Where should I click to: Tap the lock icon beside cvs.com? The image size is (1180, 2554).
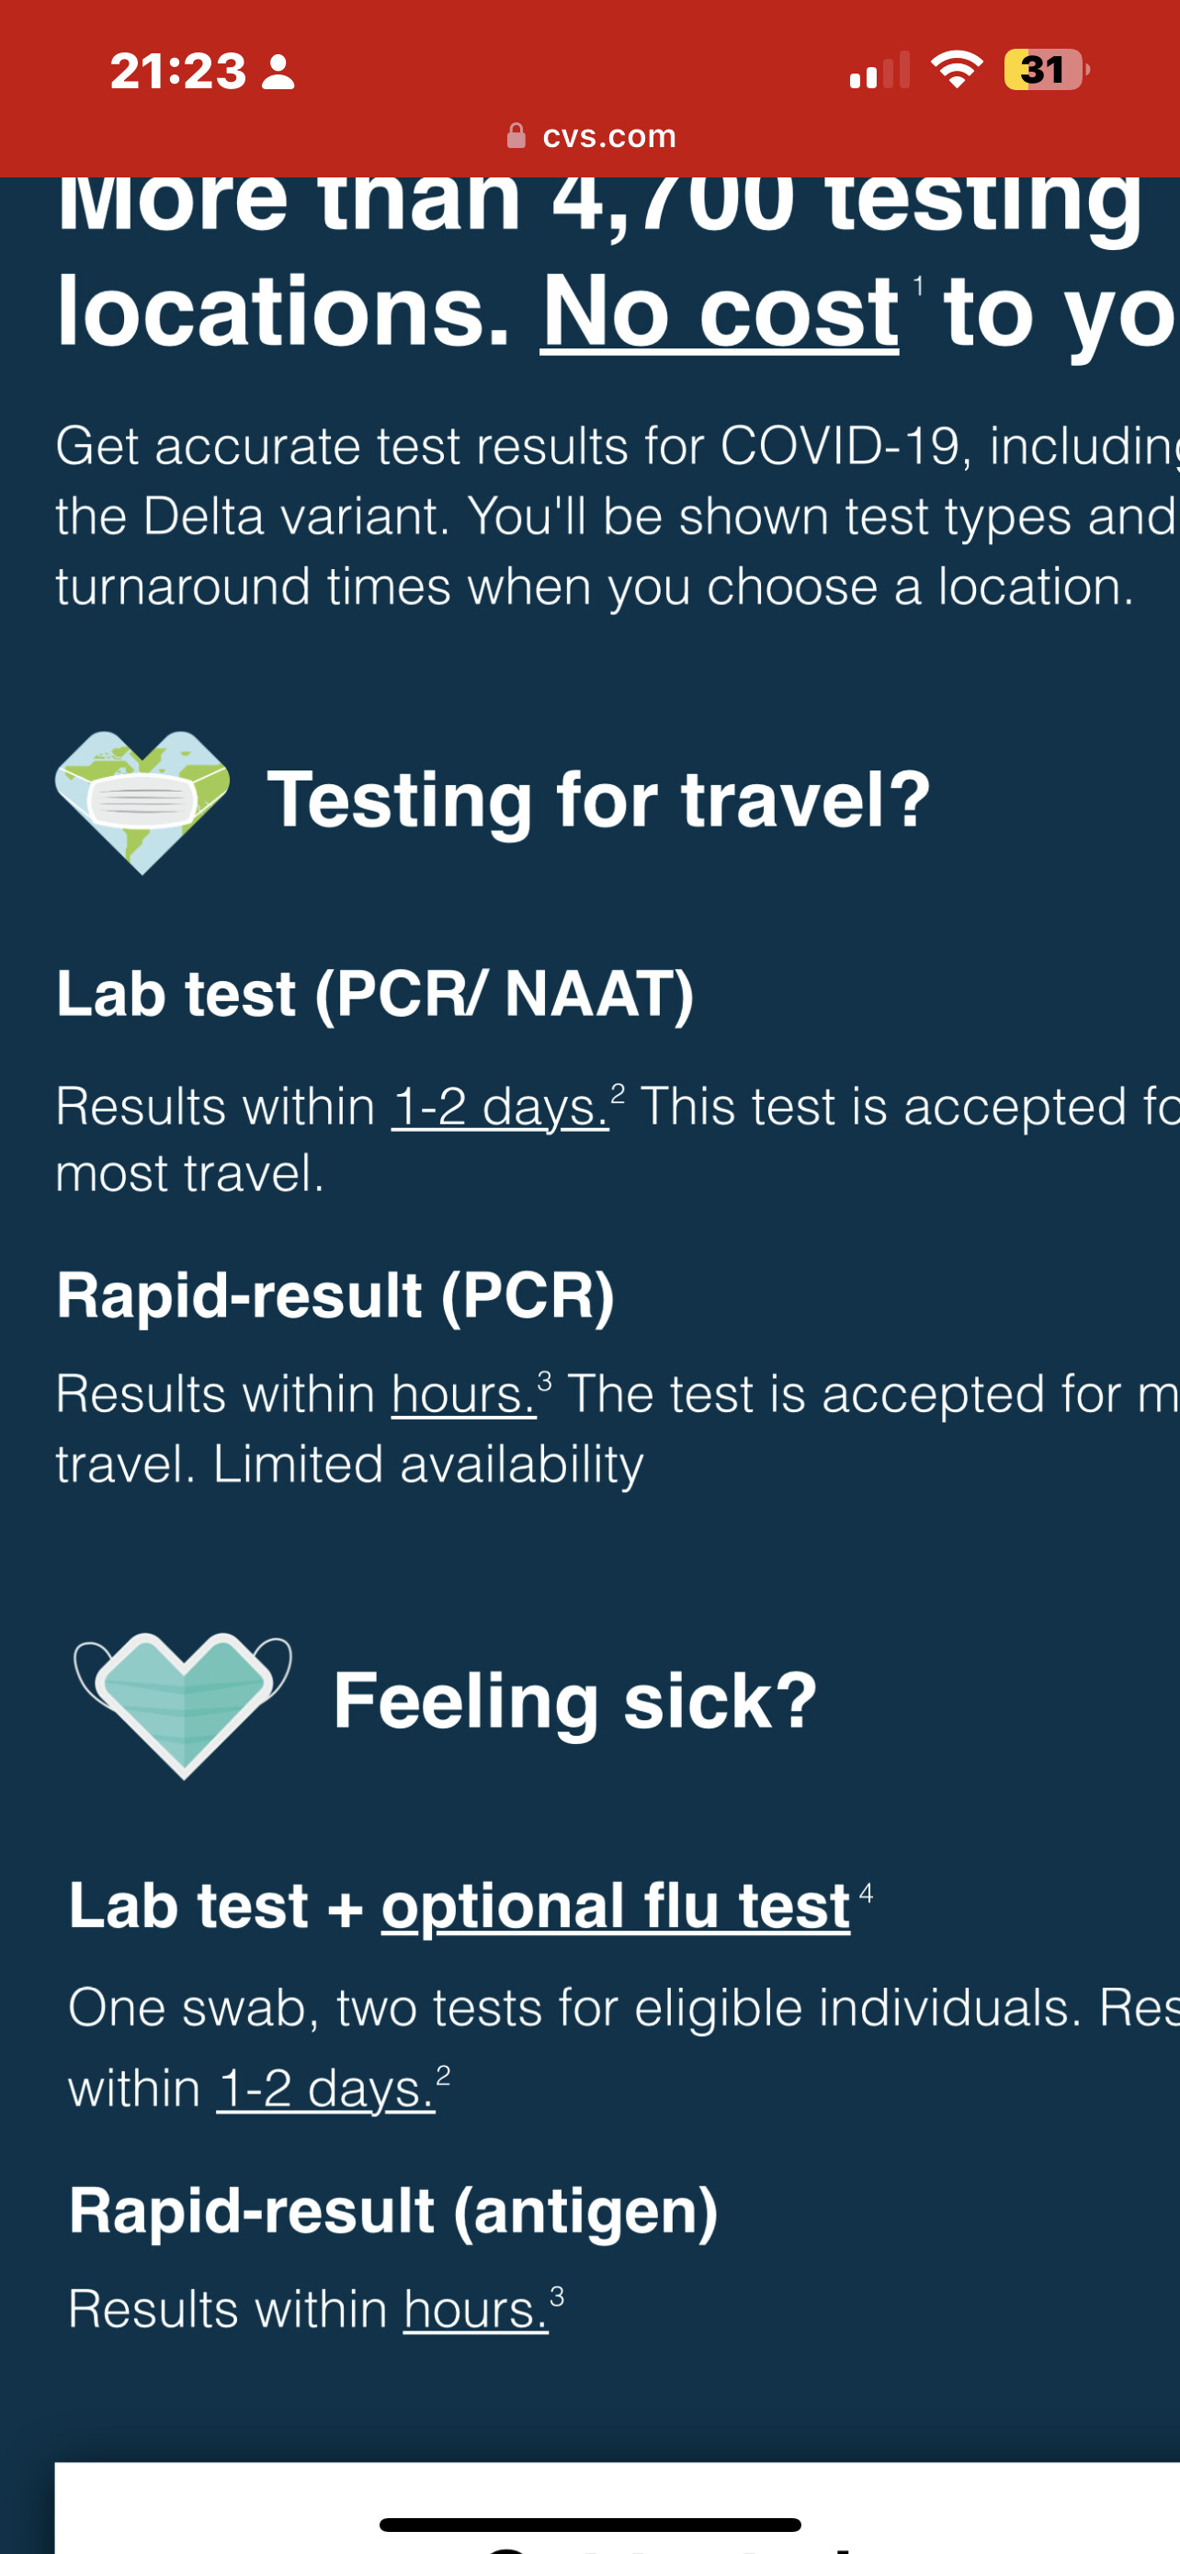[x=516, y=136]
